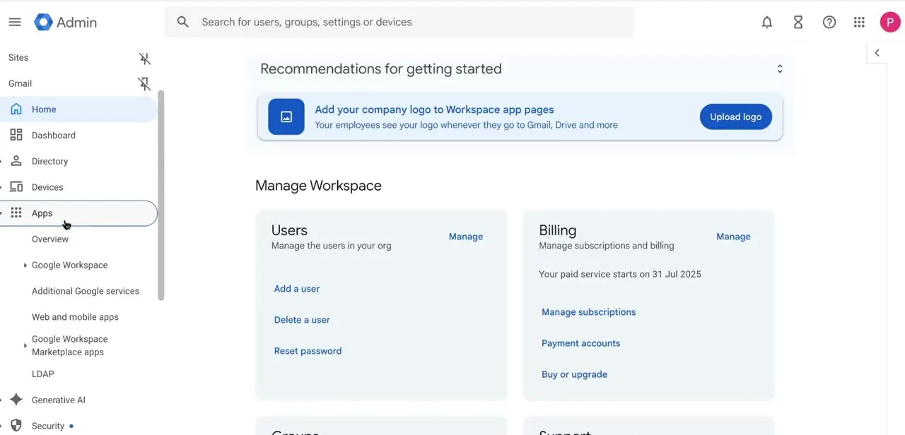Click the search magnifier icon

(x=183, y=22)
